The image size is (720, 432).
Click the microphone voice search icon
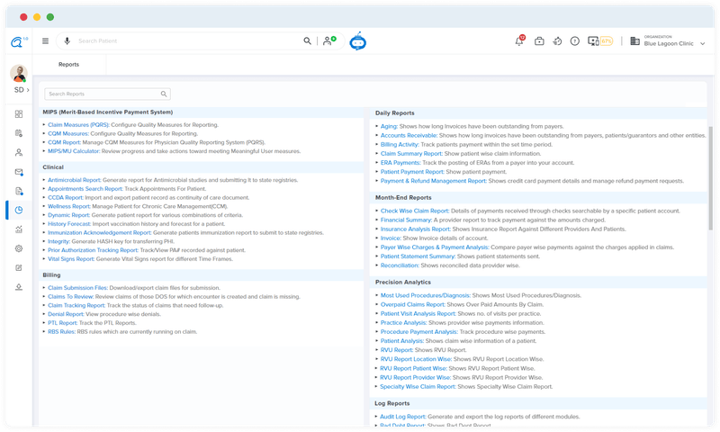point(66,40)
